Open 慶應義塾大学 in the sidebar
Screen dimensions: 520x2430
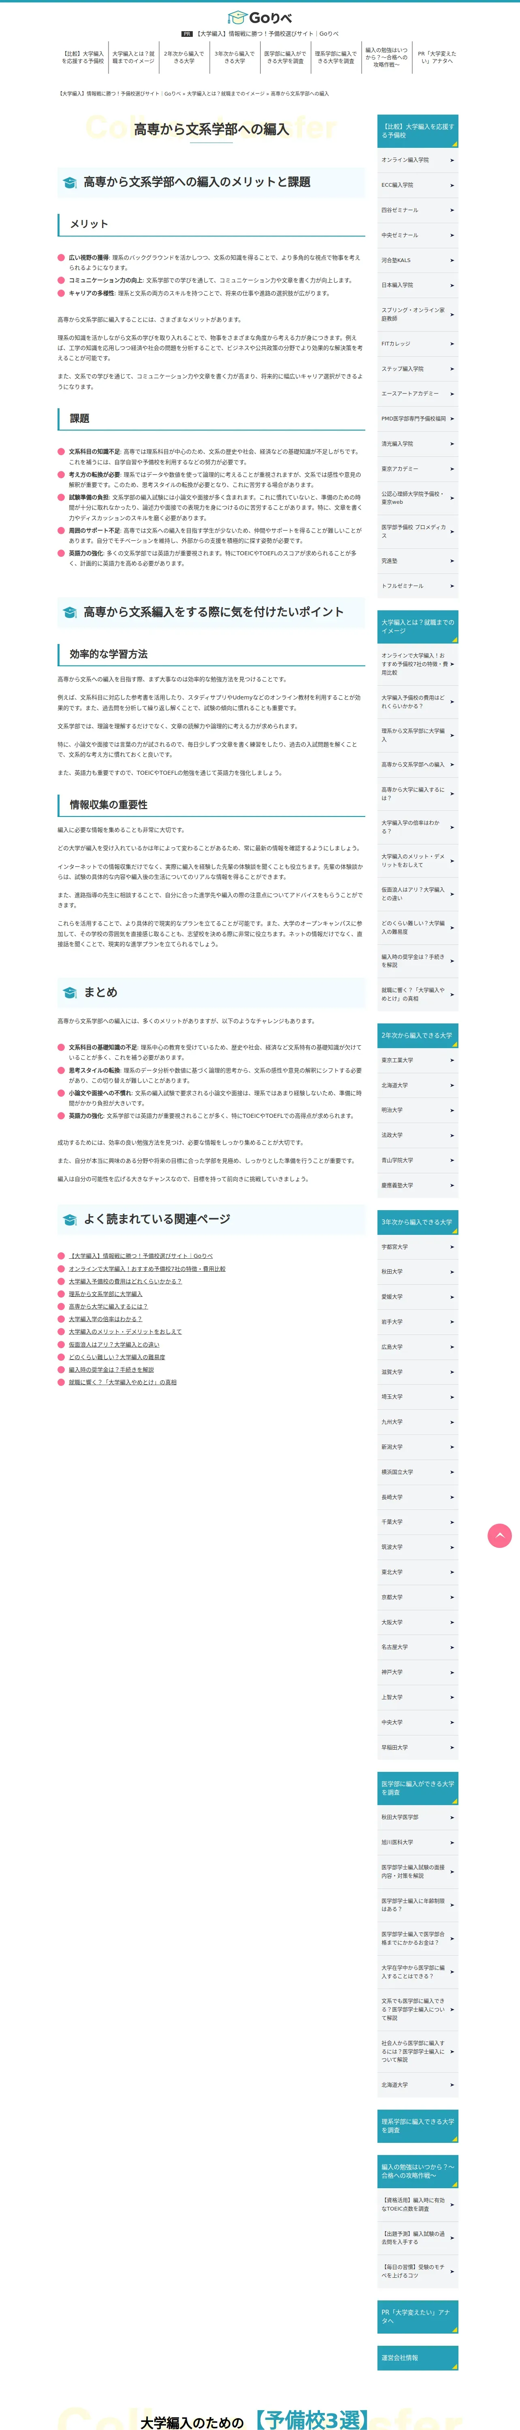(417, 1186)
